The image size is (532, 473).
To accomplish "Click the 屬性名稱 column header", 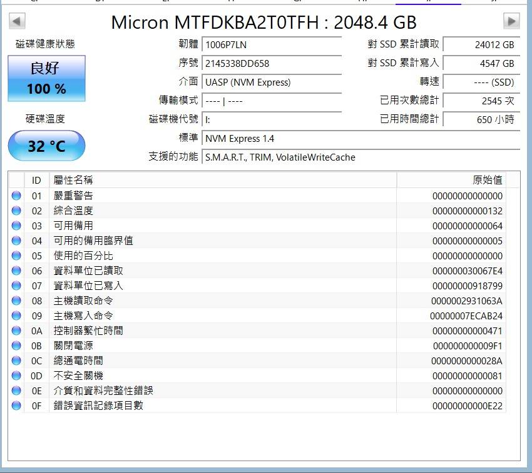I will tap(223, 180).
